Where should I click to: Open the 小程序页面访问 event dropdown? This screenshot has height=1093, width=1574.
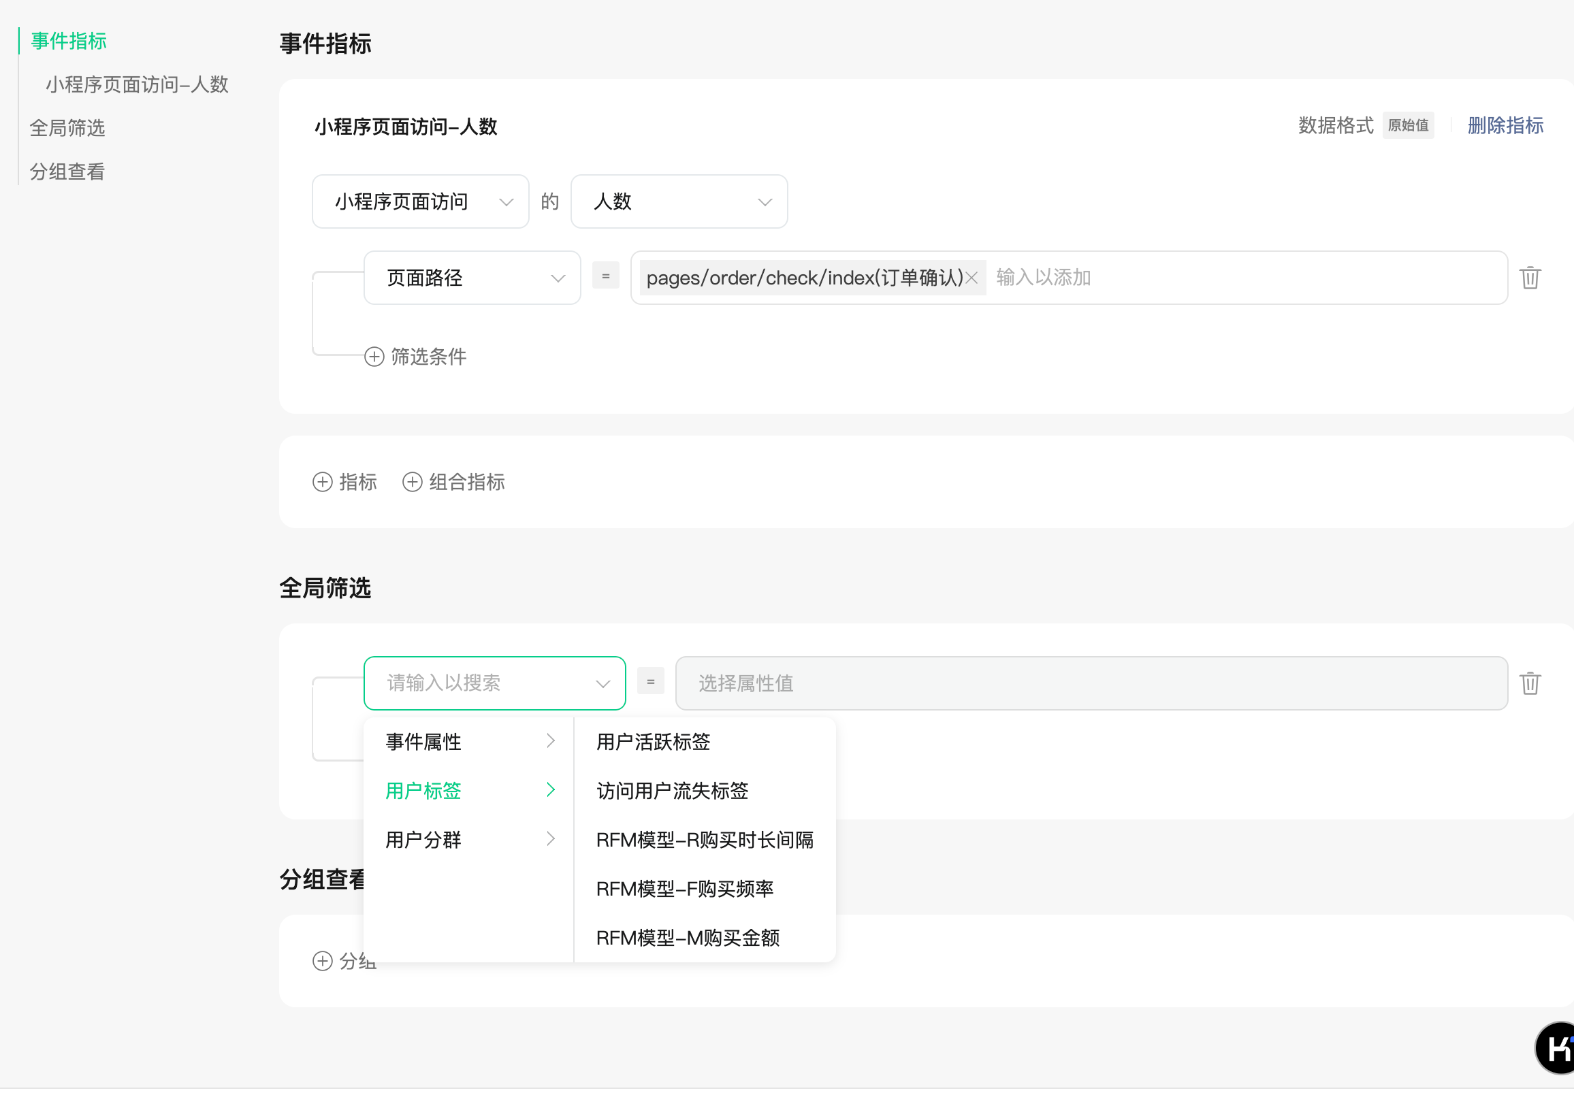click(x=420, y=202)
